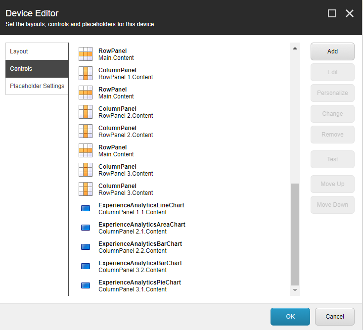The height and width of the screenshot is (330, 363).
Task: Click the ExperienceAnalyticsLineChart blue icon
Action: click(x=86, y=208)
